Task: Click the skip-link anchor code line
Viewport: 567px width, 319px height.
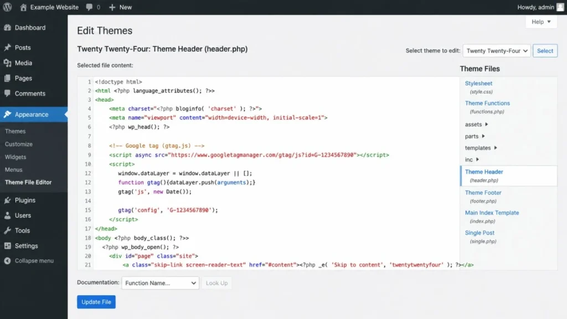Action: (298, 265)
